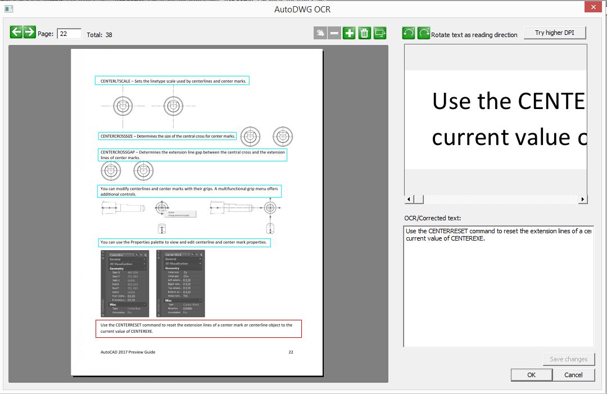Select the red-boxed CENTERRESET text region

tap(198, 328)
